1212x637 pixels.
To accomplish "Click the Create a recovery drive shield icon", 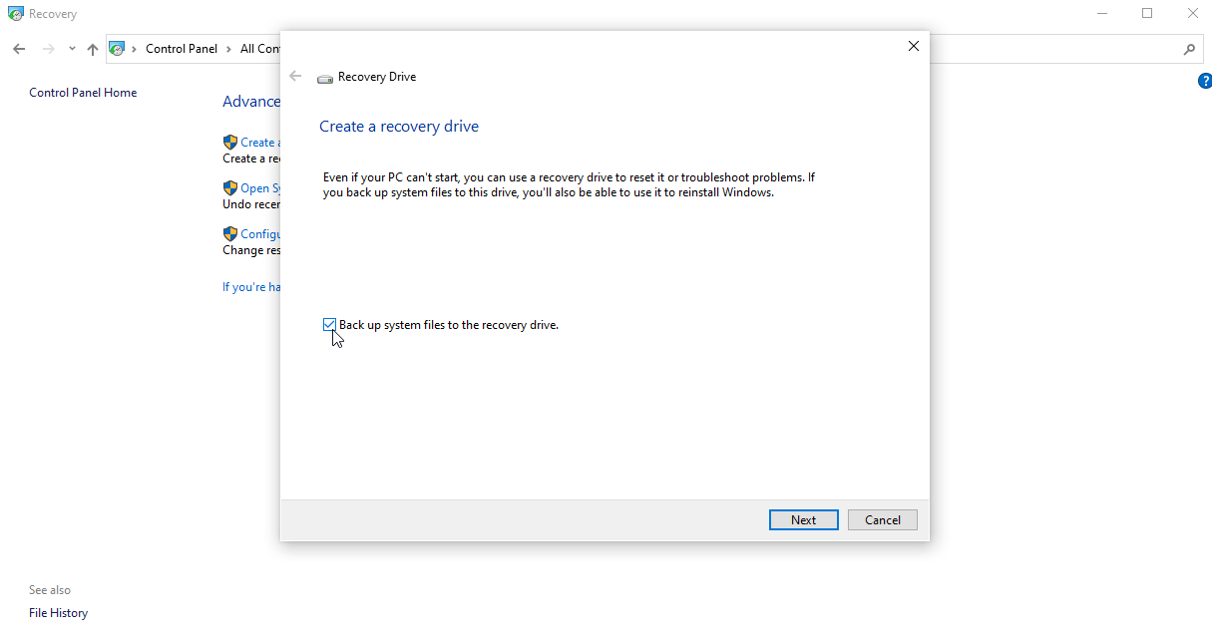I will (x=230, y=143).
